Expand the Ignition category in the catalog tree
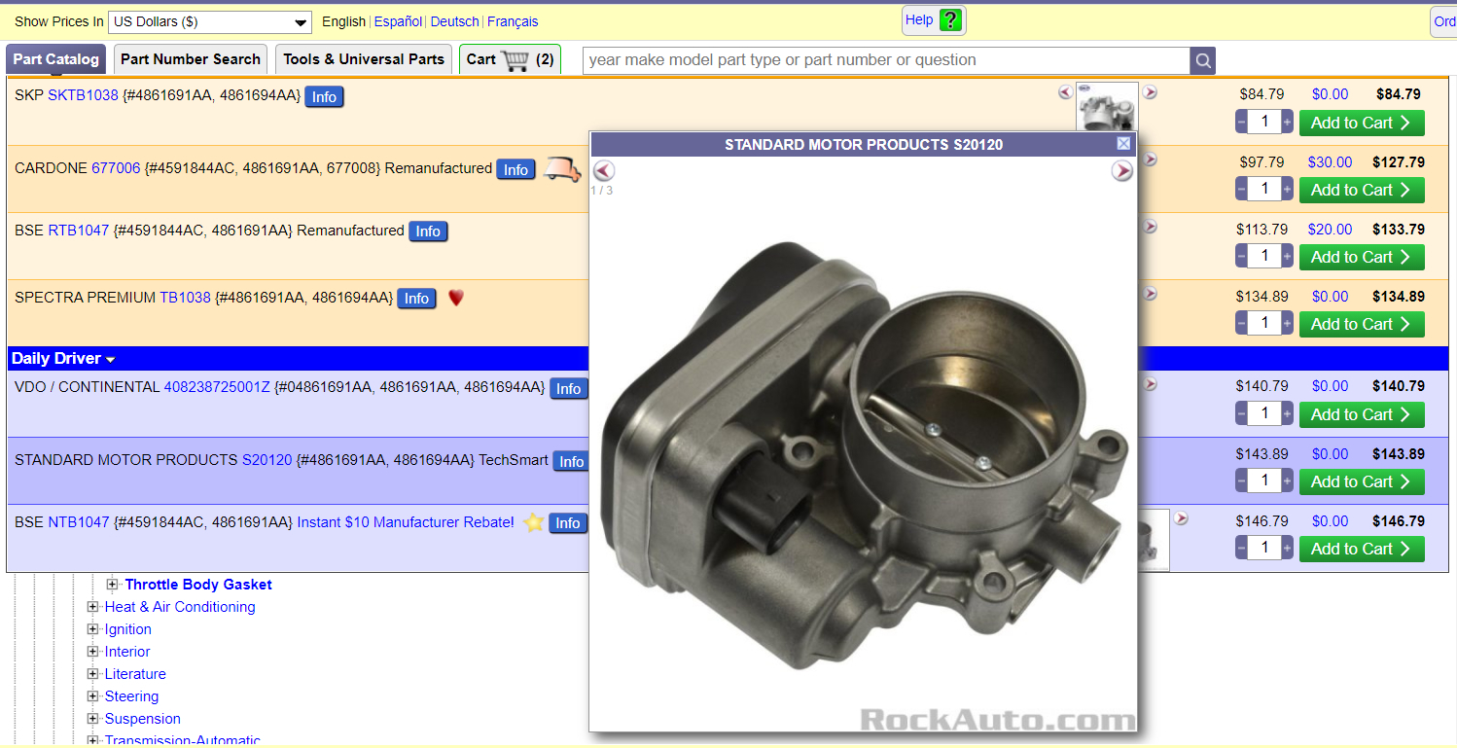The width and height of the screenshot is (1457, 748). click(x=92, y=629)
